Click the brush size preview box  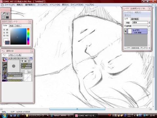click(x=14, y=66)
